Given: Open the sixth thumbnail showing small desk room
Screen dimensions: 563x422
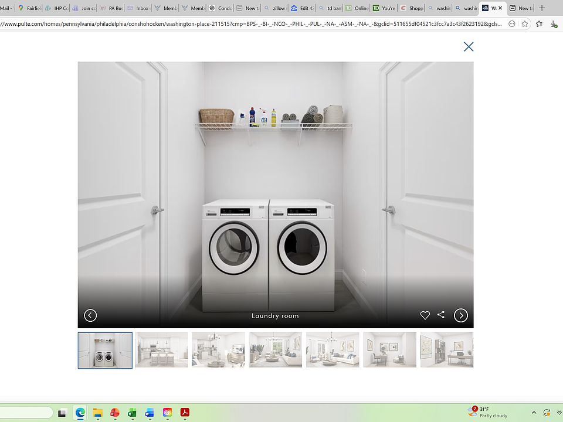Looking at the screenshot, I should click(389, 350).
